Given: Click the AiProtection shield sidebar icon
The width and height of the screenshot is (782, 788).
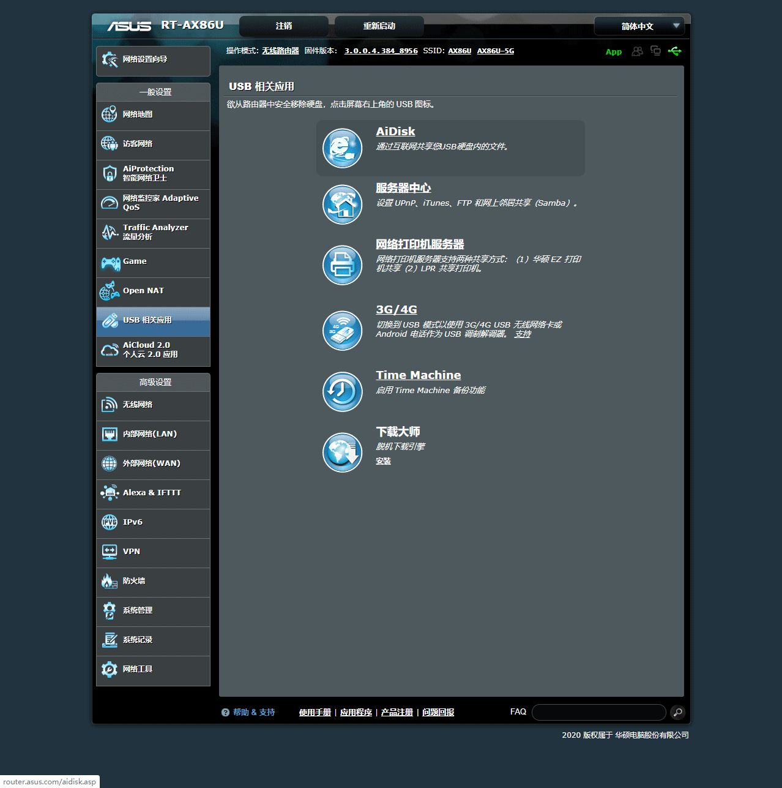Looking at the screenshot, I should coord(110,173).
